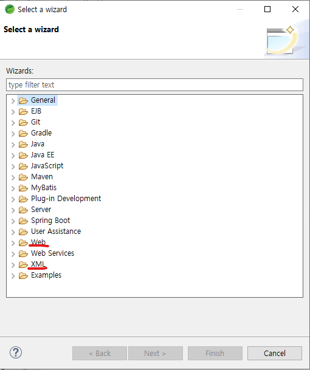Select the Java label

[38, 144]
